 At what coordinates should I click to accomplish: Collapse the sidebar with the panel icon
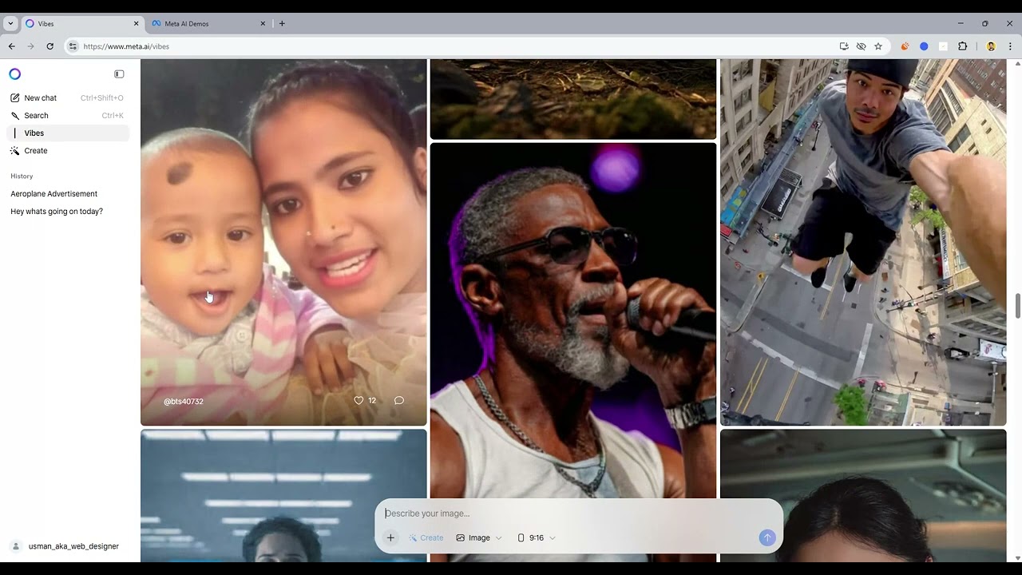119,74
